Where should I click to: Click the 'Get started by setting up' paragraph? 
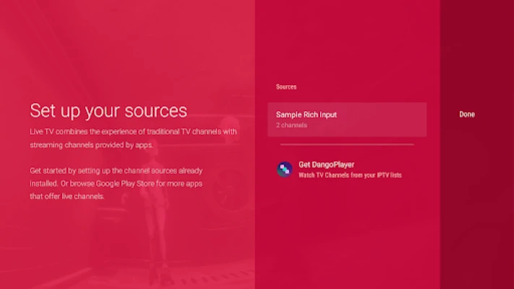[x=116, y=184]
